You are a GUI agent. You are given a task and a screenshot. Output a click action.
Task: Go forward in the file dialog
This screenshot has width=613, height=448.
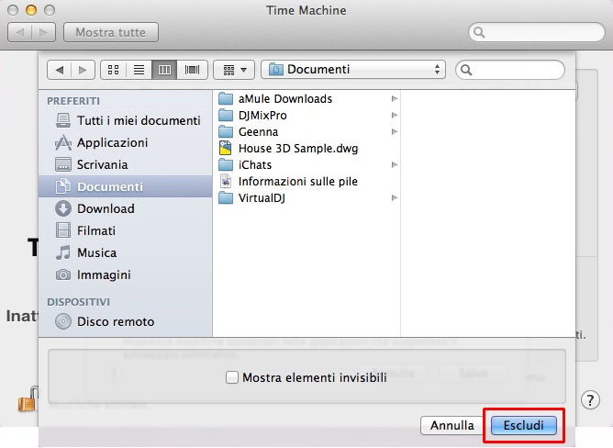[83, 70]
